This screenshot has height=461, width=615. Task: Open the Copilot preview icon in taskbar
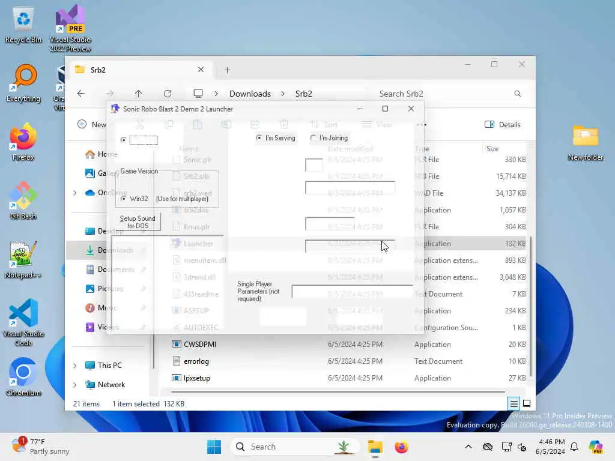coord(596,447)
